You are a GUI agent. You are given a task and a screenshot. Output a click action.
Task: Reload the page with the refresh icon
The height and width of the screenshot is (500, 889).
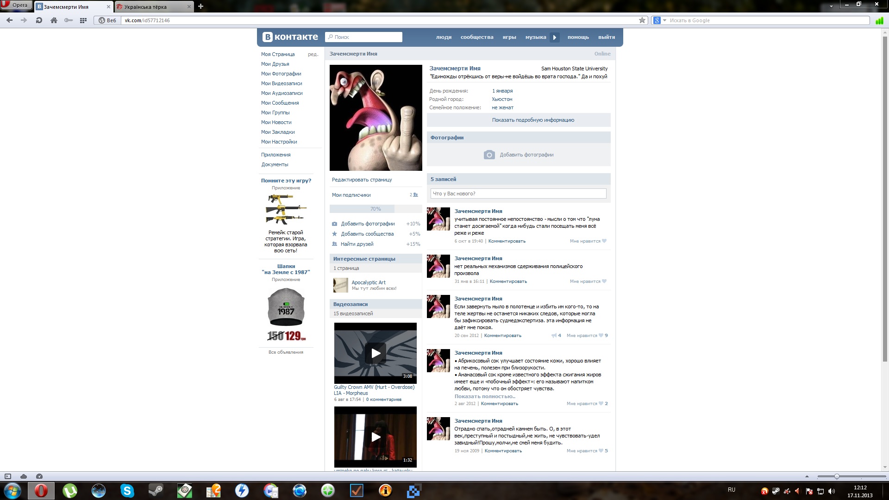(39, 20)
